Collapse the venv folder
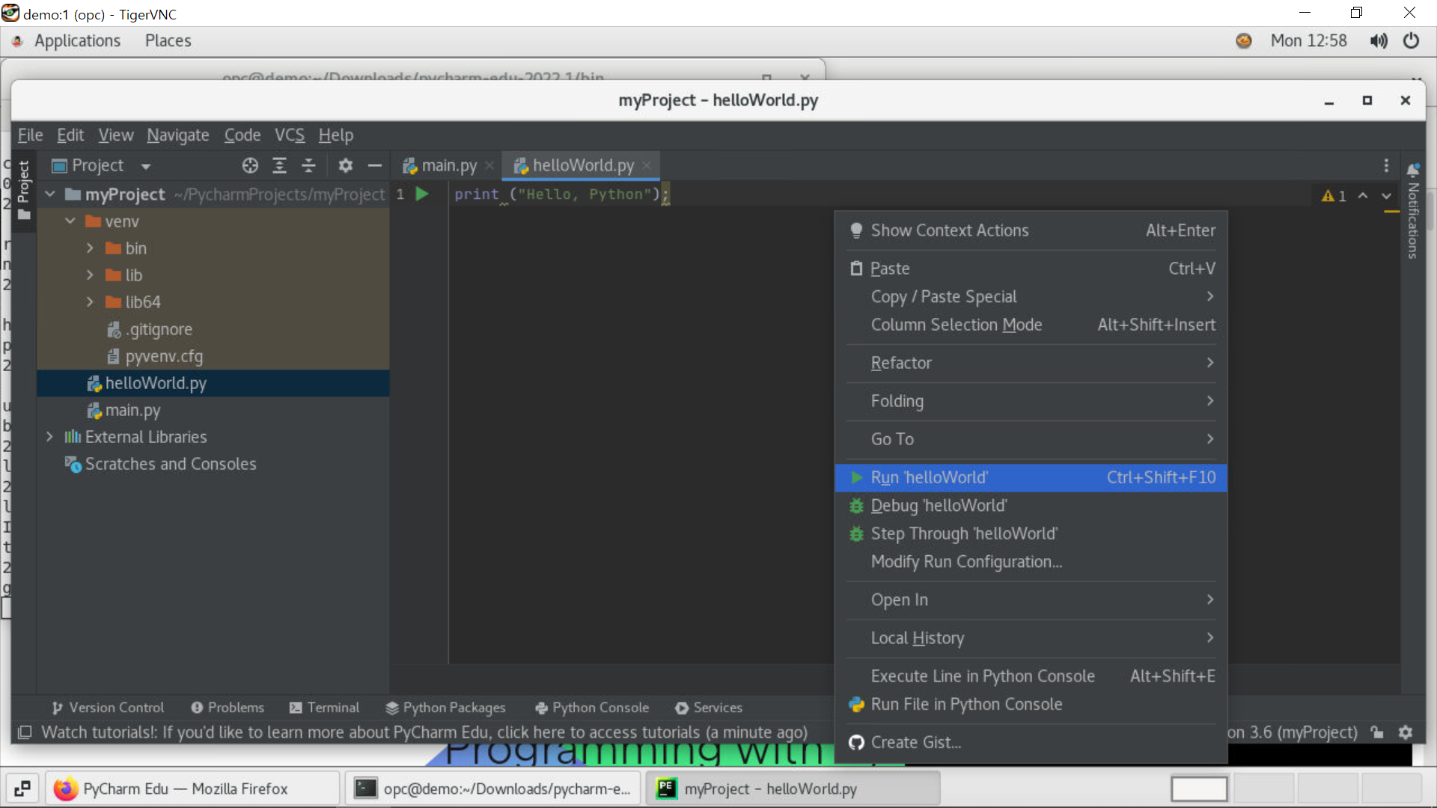Screen dimensions: 1437x808 (x=70, y=221)
